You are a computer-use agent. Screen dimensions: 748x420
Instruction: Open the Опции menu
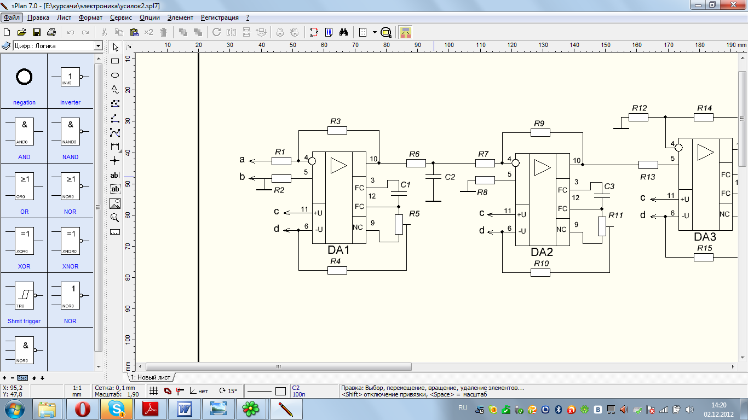(x=149, y=17)
